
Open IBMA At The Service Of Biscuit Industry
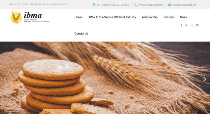click(112, 17)
